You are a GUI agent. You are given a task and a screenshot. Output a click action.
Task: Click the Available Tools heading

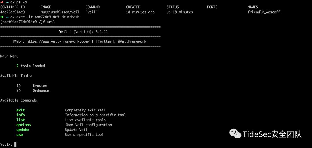(16, 76)
